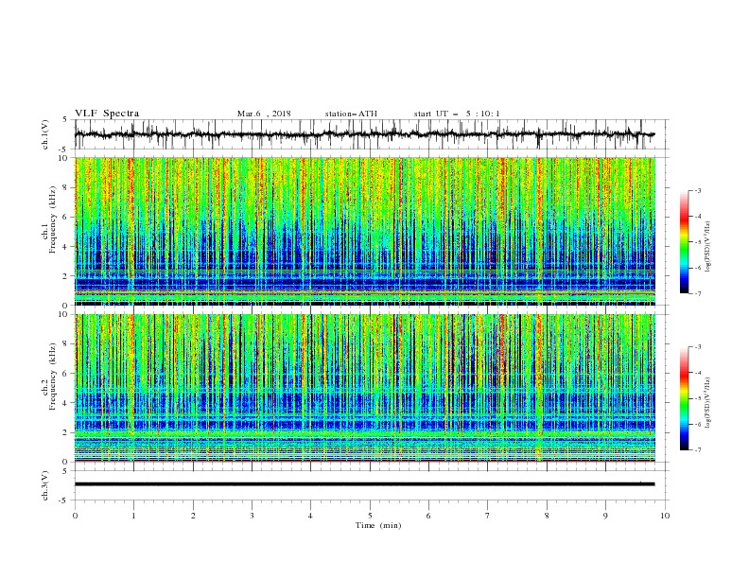Click the "Time (min)" x-axis label
Image resolution: width=749 pixels, height=579 pixels.
point(378,525)
